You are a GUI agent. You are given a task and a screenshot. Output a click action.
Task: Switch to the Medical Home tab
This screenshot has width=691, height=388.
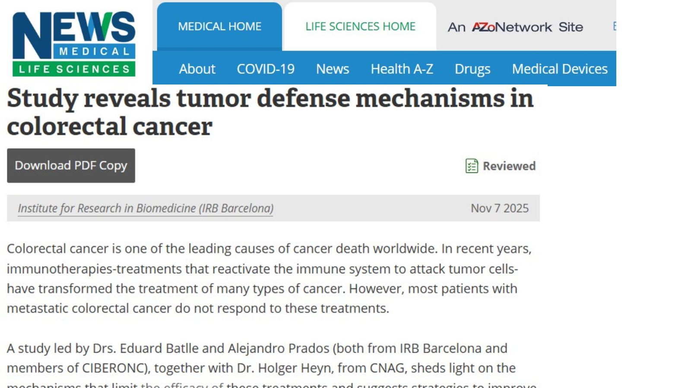219,27
